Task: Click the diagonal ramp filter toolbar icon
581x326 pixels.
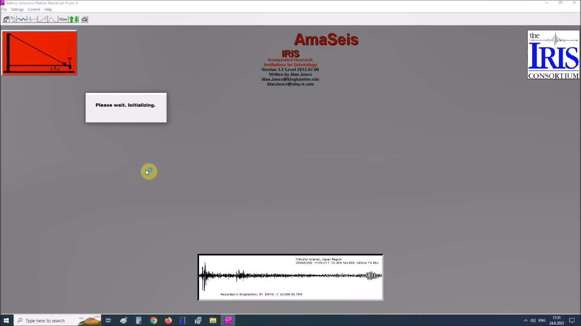Action: point(43,19)
